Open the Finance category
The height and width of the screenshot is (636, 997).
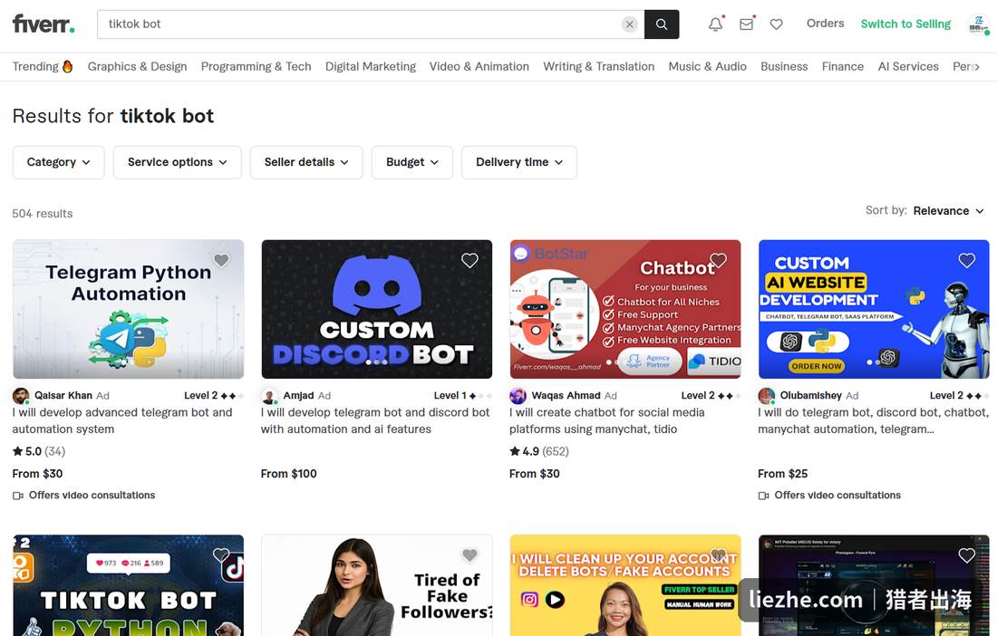843,67
